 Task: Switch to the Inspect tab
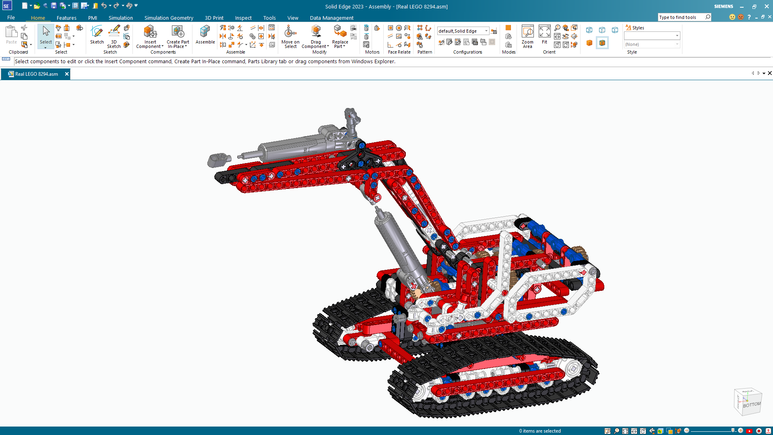point(243,18)
